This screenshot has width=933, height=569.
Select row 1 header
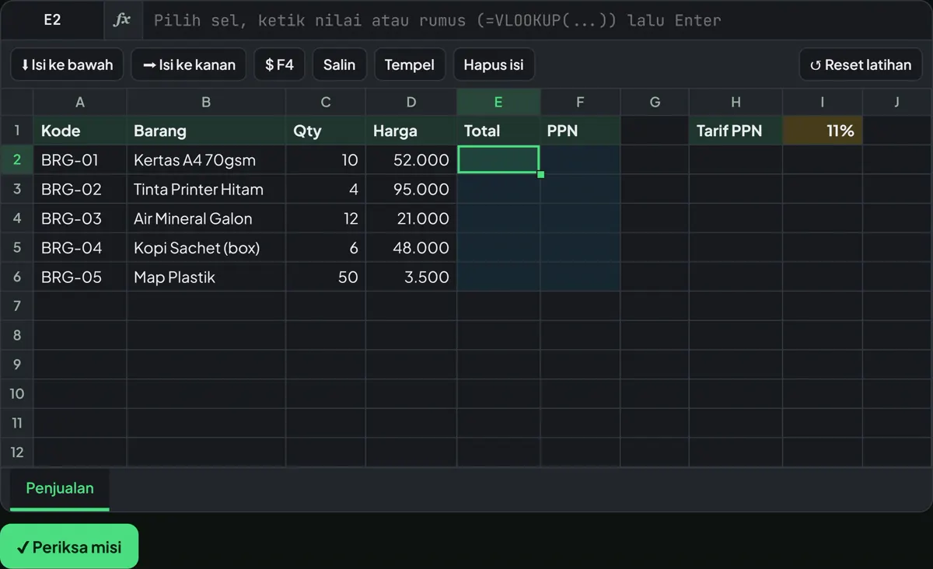[17, 131]
